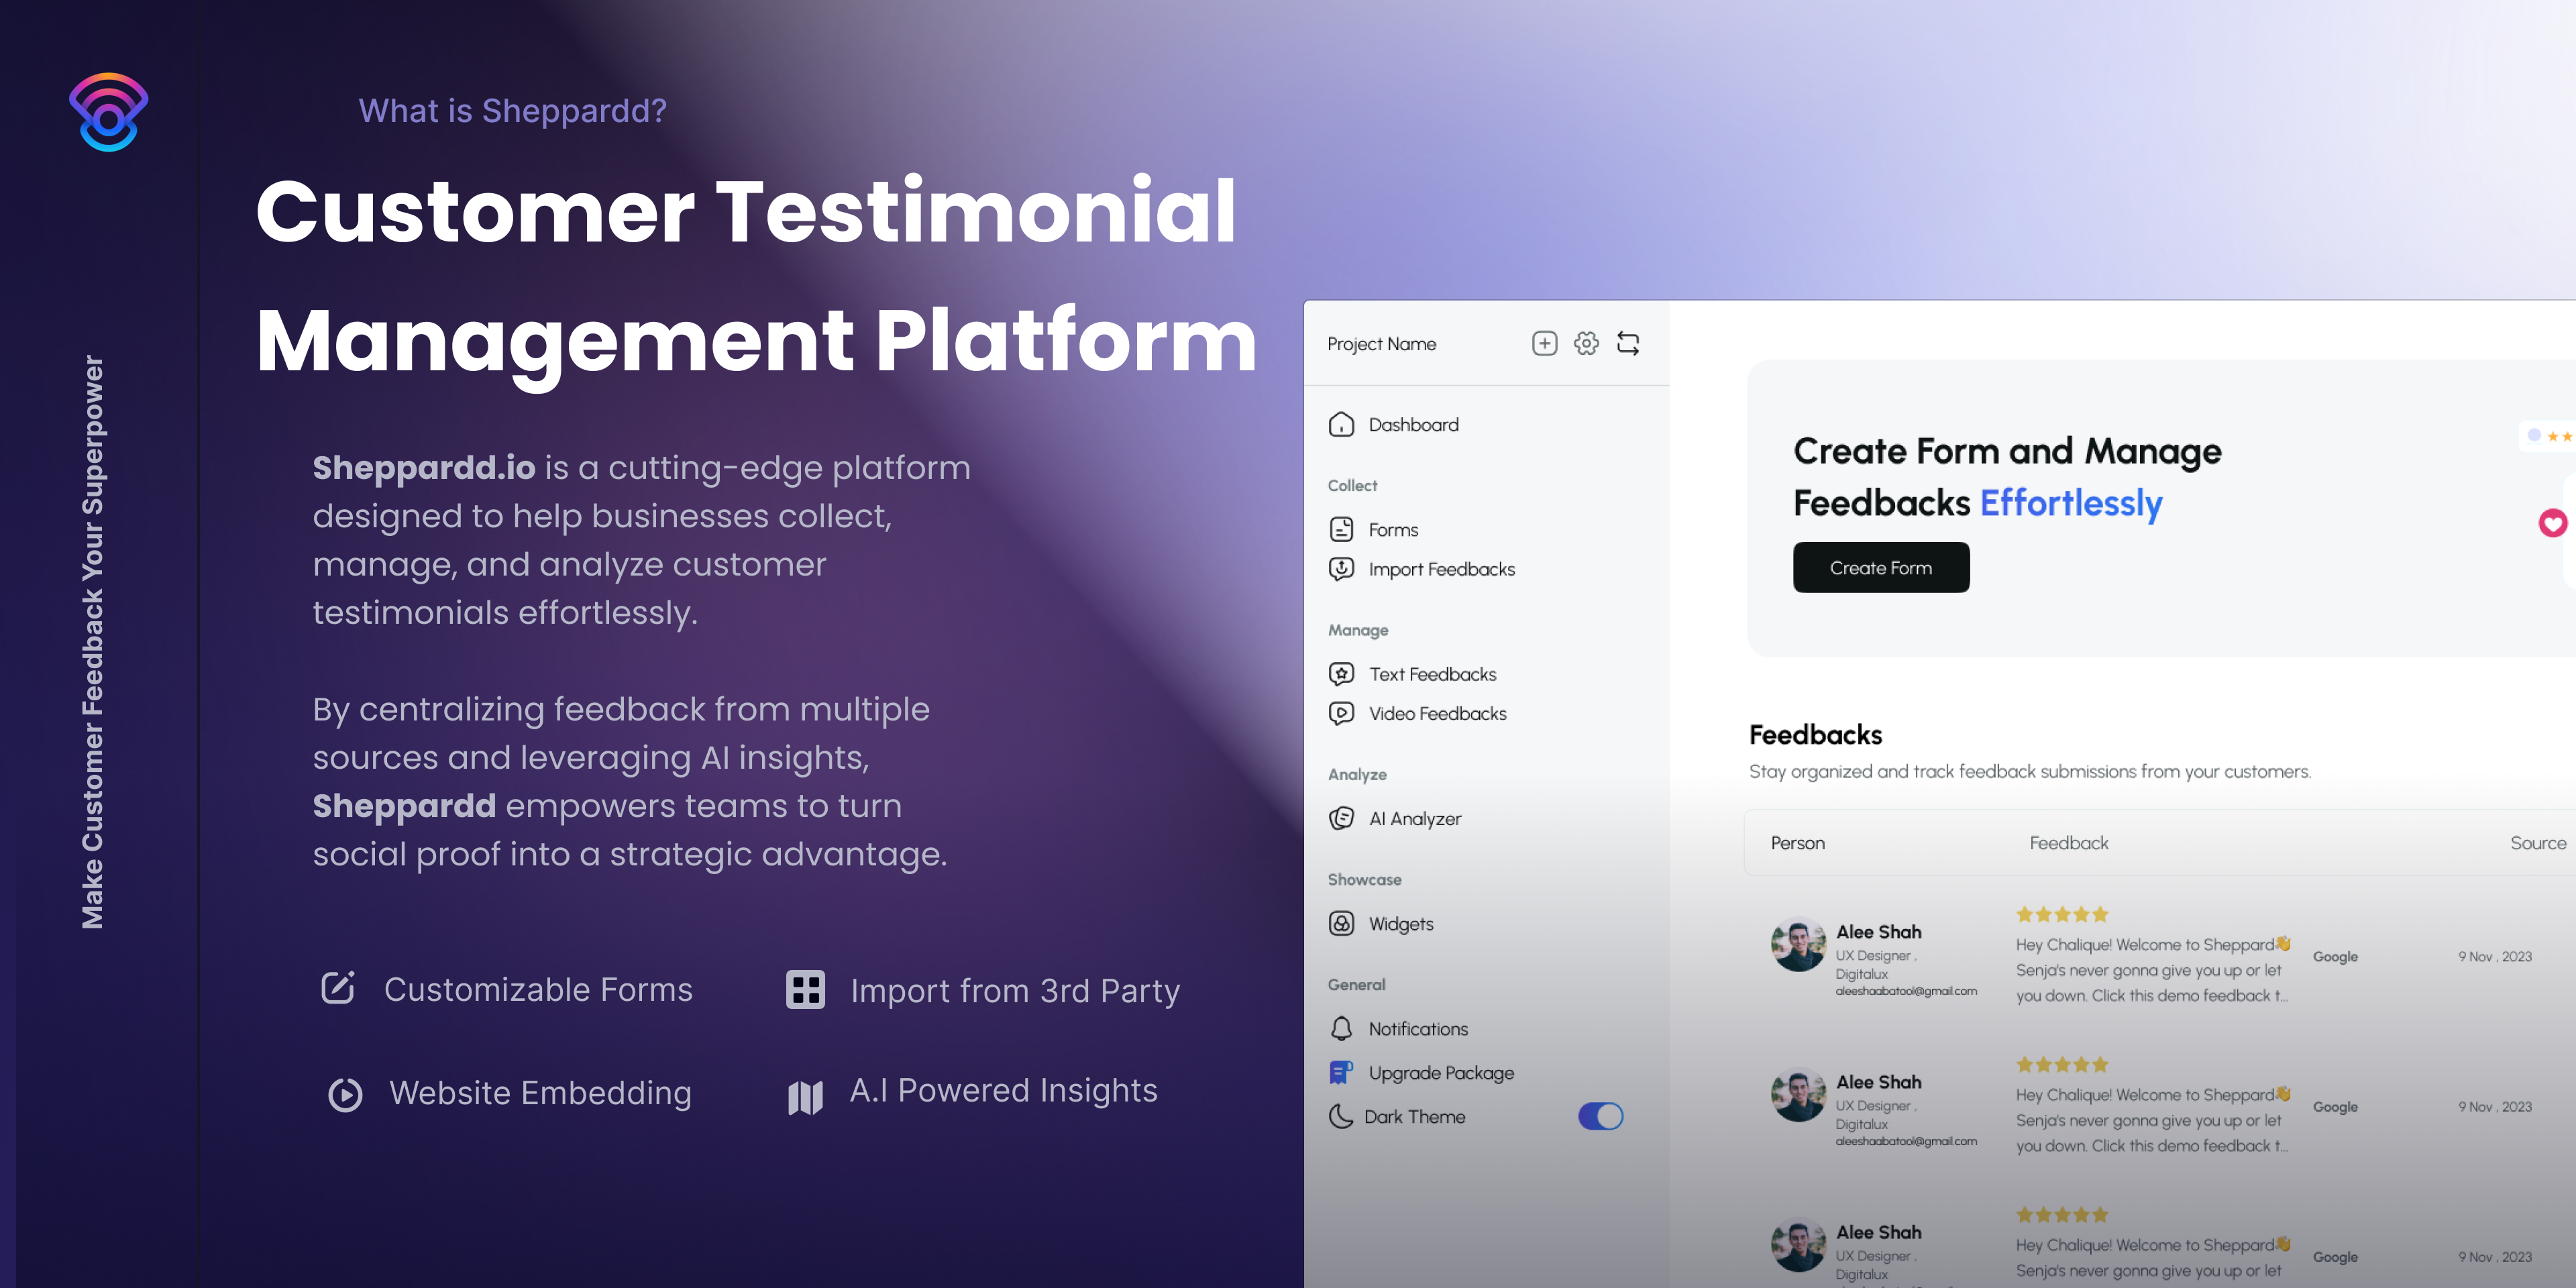Click the Website Embedding play icon
The width and height of the screenshot is (2576, 1288).
pos(345,1094)
